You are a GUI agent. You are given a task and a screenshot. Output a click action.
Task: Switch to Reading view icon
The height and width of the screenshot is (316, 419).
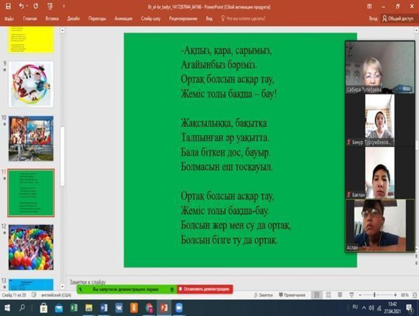340,295
